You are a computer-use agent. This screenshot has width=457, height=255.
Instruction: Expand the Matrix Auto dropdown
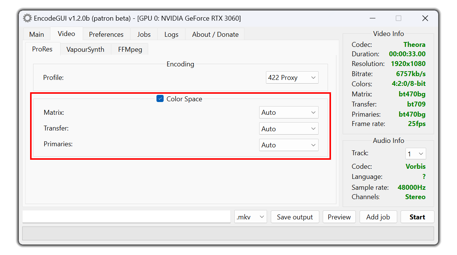point(289,112)
